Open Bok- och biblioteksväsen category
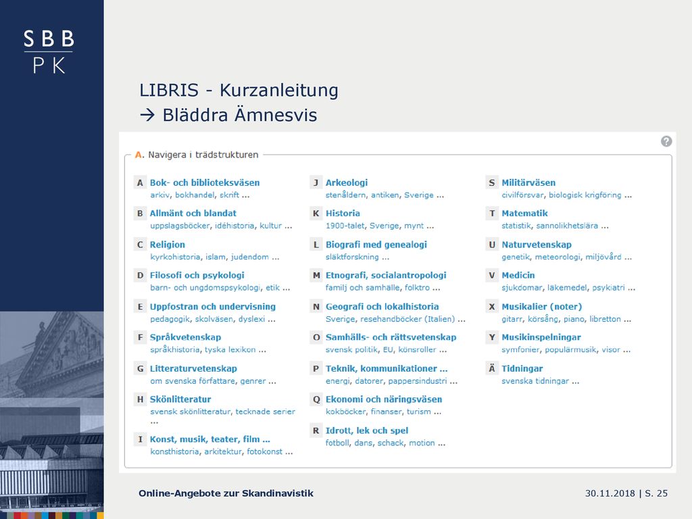The image size is (692, 519). 204,182
